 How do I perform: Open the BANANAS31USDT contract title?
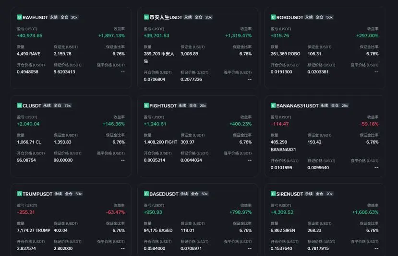click(x=297, y=105)
